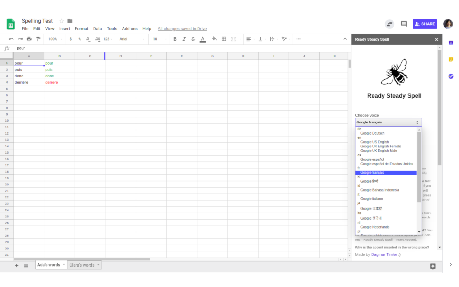Open the fill color picker
This screenshot has width=459, height=287.
point(214,39)
